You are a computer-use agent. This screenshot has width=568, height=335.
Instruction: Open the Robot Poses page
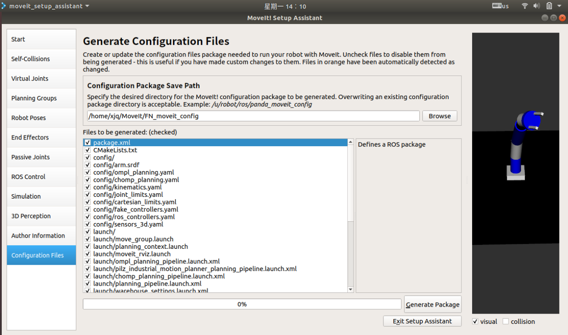pos(41,118)
